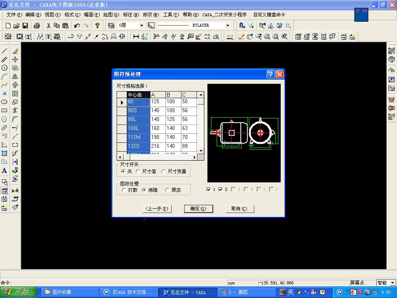
Task: Select the 原态 radio button
Action: (x=167, y=190)
